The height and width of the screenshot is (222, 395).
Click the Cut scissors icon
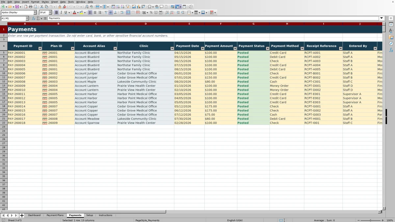click(x=42, y=7)
